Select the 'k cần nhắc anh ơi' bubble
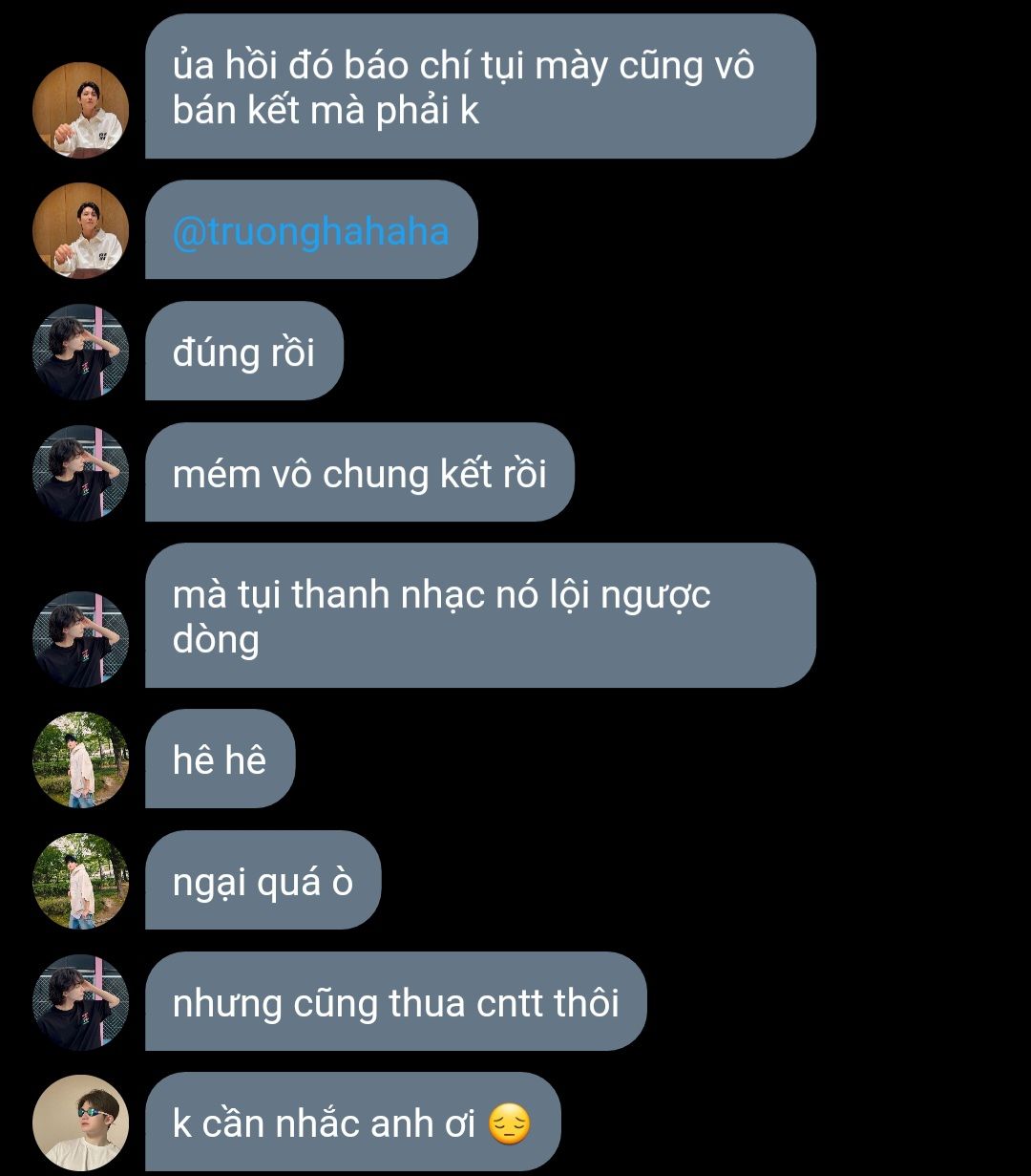Screen dimensions: 1031x1176 [352, 1122]
